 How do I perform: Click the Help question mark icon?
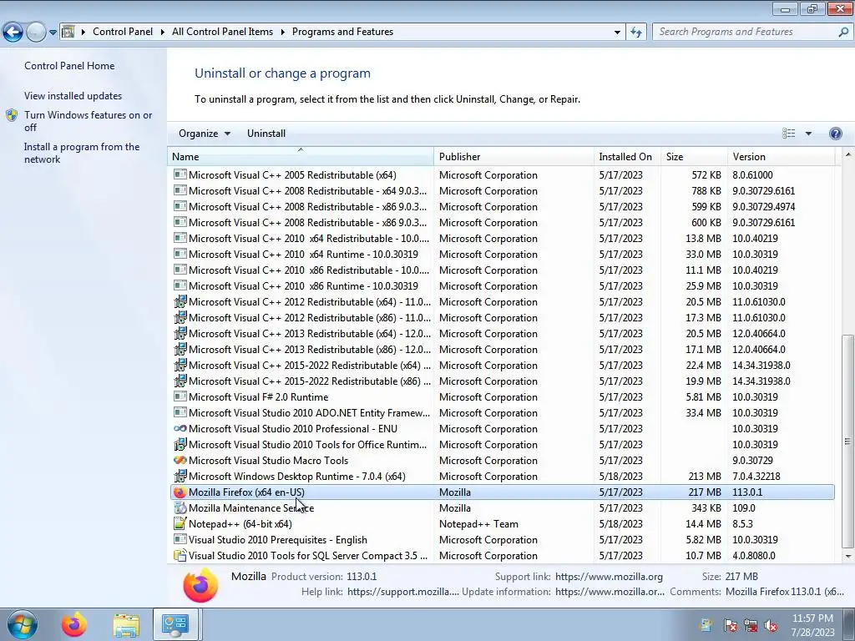pyautogui.click(x=835, y=133)
